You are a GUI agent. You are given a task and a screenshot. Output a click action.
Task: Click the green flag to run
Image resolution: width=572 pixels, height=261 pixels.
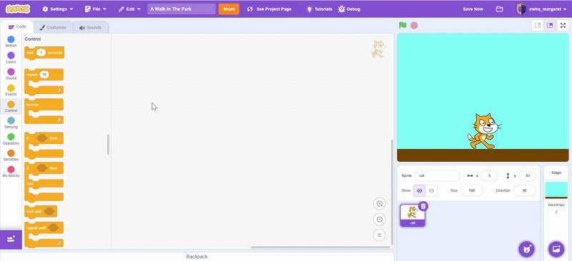click(x=403, y=26)
